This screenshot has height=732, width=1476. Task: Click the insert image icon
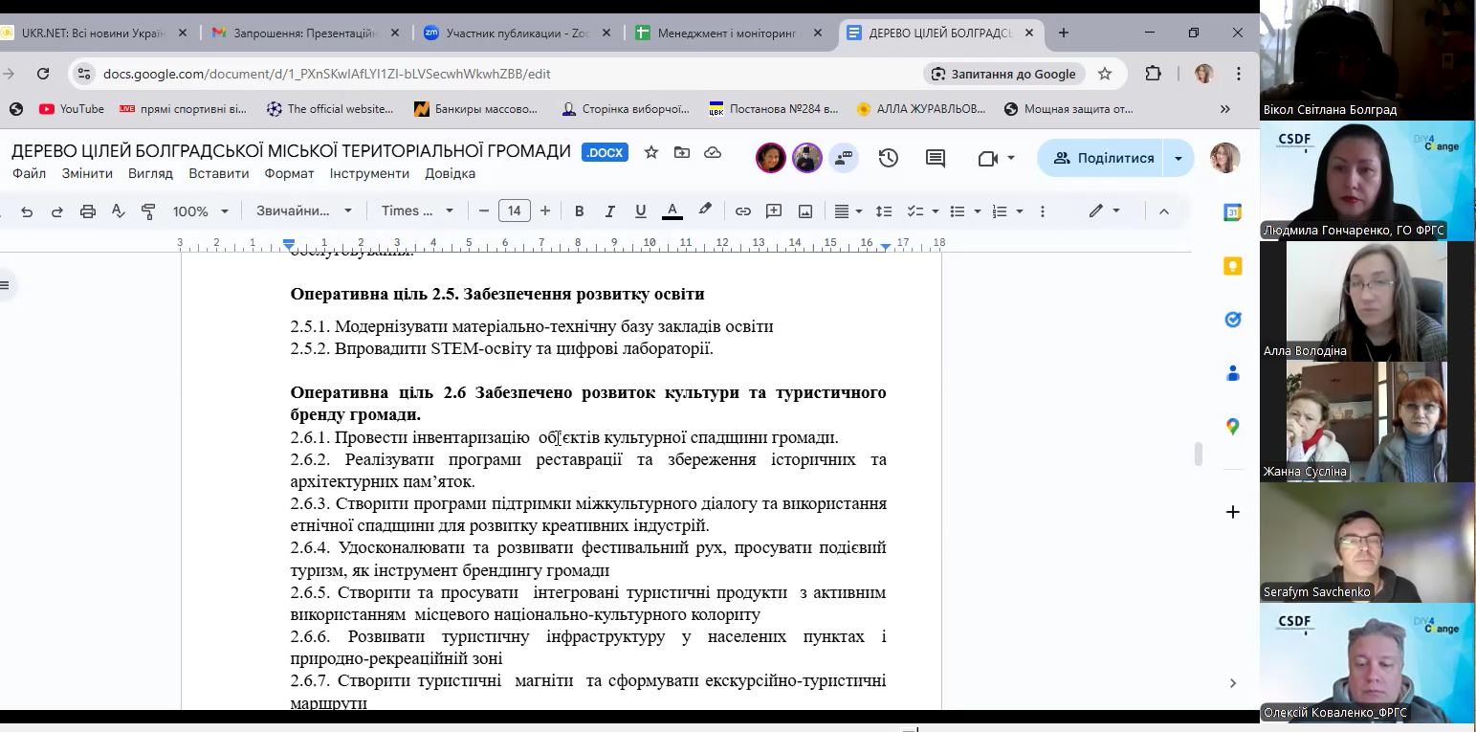click(805, 211)
